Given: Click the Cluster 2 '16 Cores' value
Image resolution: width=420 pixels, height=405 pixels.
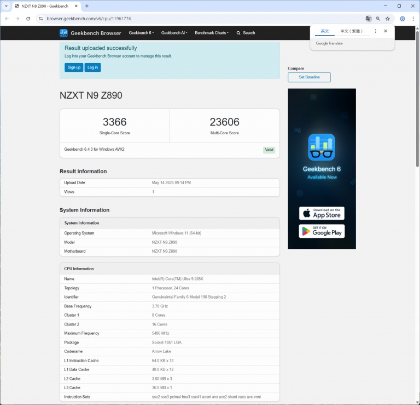Looking at the screenshot, I should [x=160, y=324].
